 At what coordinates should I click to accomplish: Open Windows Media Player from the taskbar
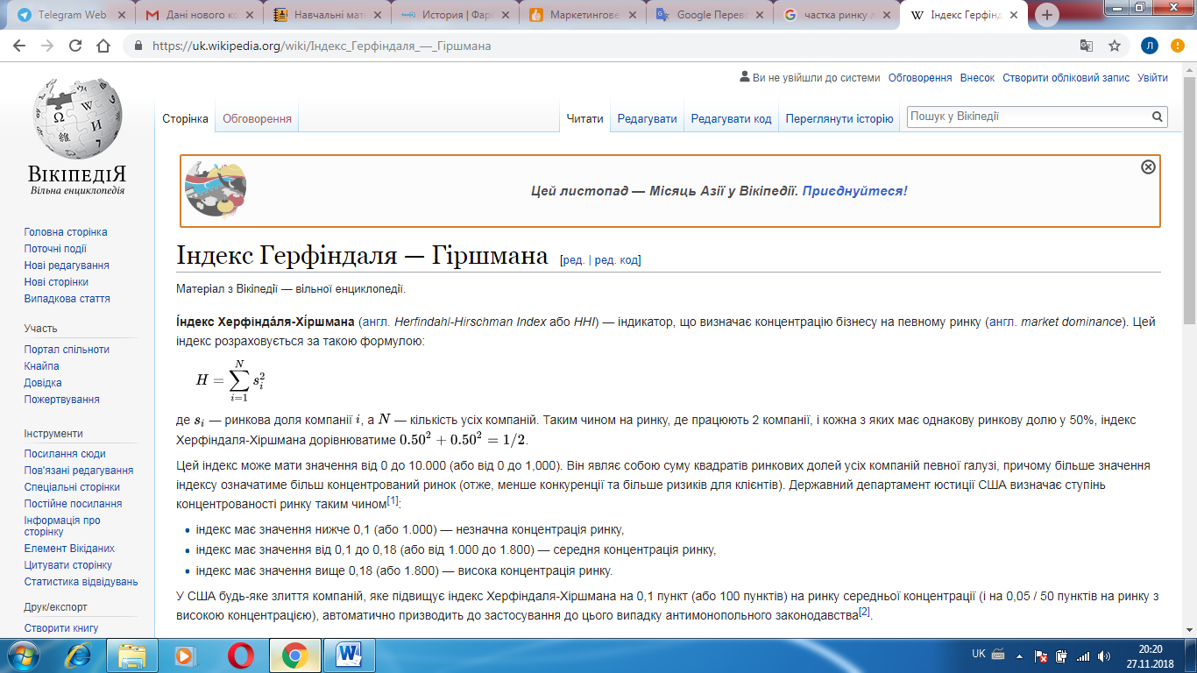(186, 655)
